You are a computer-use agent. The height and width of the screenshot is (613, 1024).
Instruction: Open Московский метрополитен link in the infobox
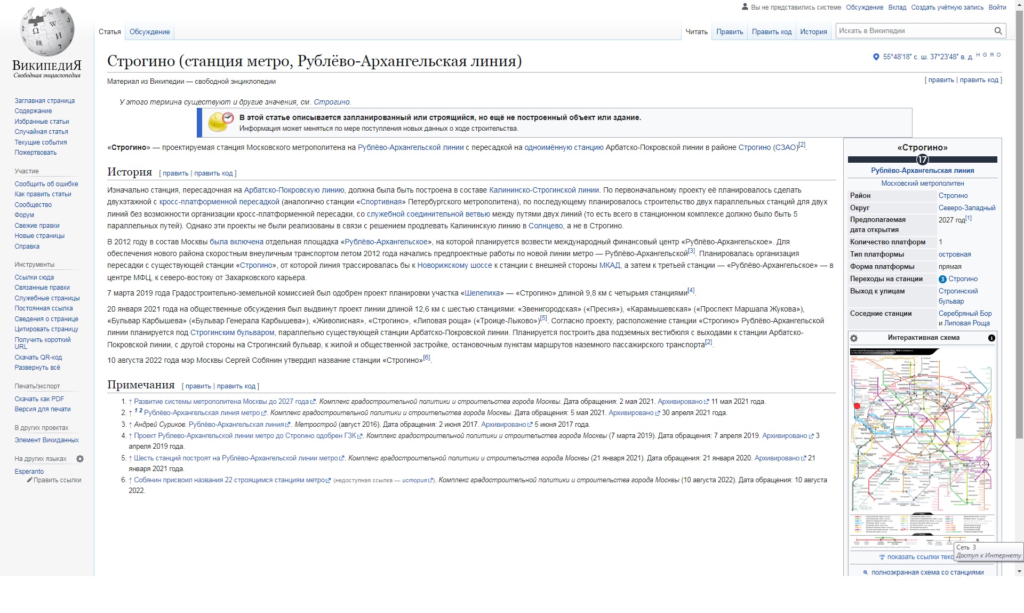pyautogui.click(x=922, y=184)
